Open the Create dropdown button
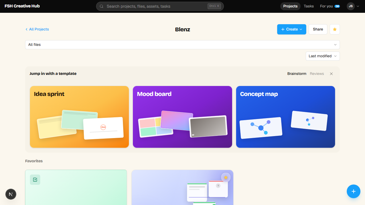Screen dimensions: 365x205 pyautogui.click(x=292, y=29)
